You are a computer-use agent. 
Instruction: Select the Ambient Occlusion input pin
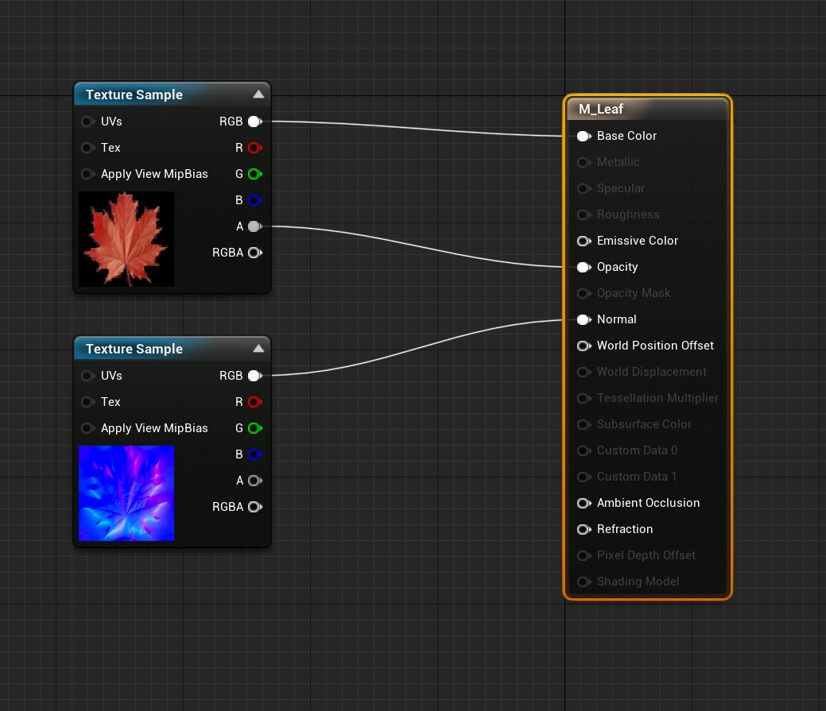pos(584,503)
